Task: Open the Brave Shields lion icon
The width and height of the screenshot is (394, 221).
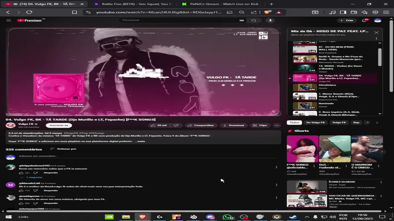Action: [x=267, y=12]
